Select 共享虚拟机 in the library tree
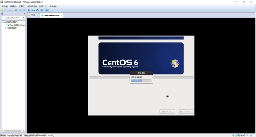 click(x=12, y=28)
